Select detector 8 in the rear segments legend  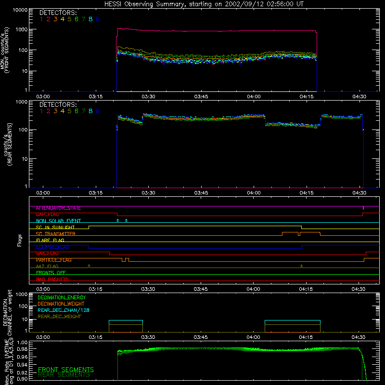tap(90, 111)
